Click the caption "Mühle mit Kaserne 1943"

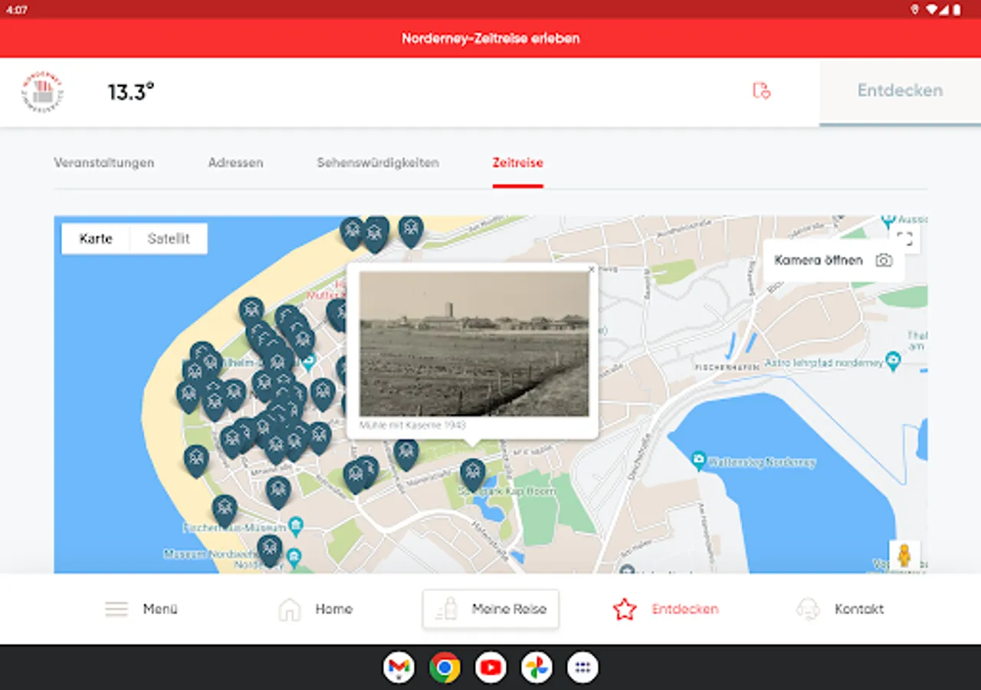(412, 425)
